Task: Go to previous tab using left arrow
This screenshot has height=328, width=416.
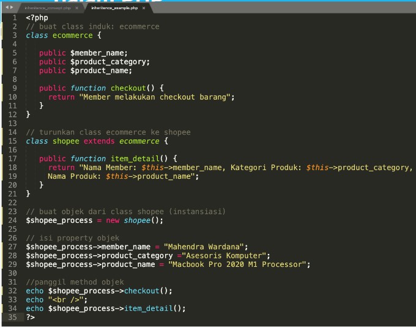Action: click(x=7, y=7)
